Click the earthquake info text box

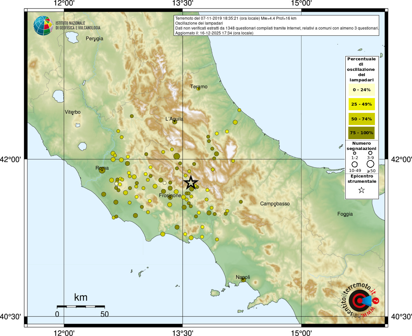276,26
